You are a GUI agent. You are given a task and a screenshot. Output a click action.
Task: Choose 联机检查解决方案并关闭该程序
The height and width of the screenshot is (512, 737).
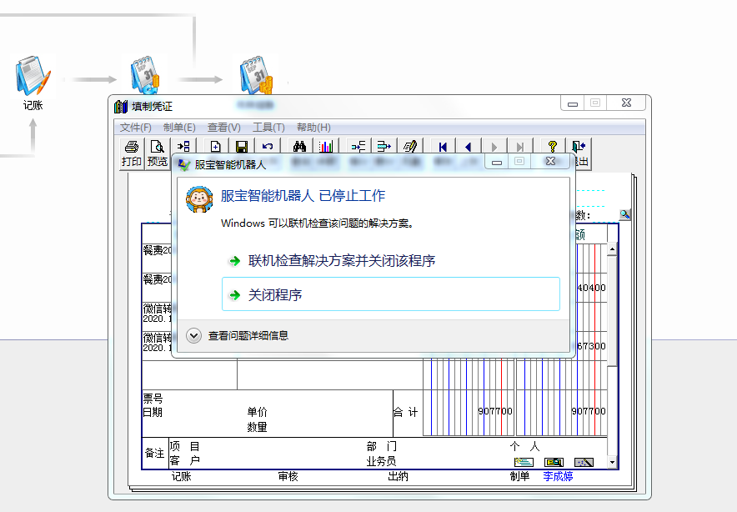(x=342, y=260)
